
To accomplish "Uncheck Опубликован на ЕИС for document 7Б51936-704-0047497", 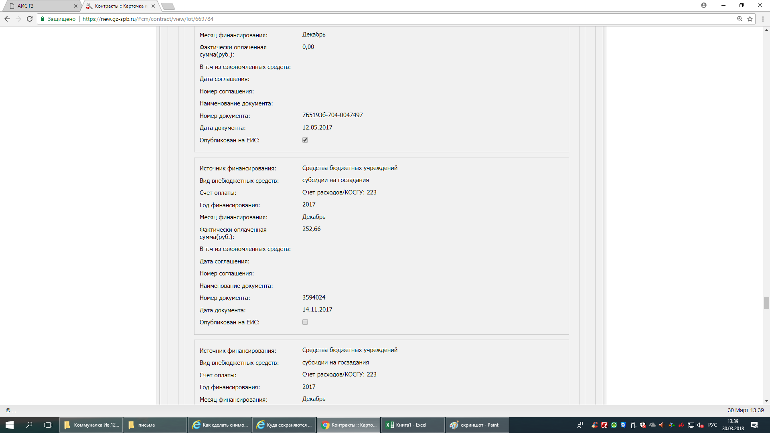I will click(x=305, y=140).
